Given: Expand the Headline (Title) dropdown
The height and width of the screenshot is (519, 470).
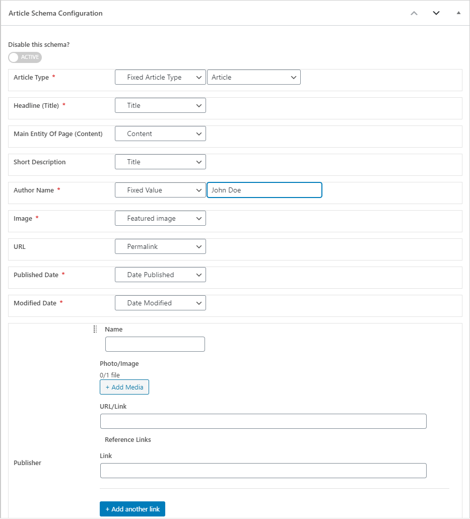Looking at the screenshot, I should click(x=160, y=105).
